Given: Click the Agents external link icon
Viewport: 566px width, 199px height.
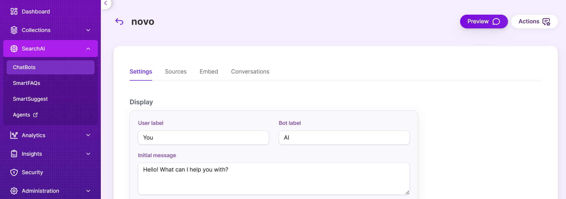Looking at the screenshot, I should [x=35, y=115].
